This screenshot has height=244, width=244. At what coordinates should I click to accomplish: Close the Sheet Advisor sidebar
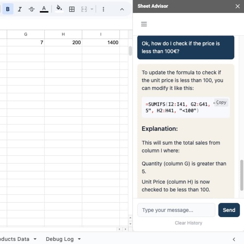(x=238, y=6)
